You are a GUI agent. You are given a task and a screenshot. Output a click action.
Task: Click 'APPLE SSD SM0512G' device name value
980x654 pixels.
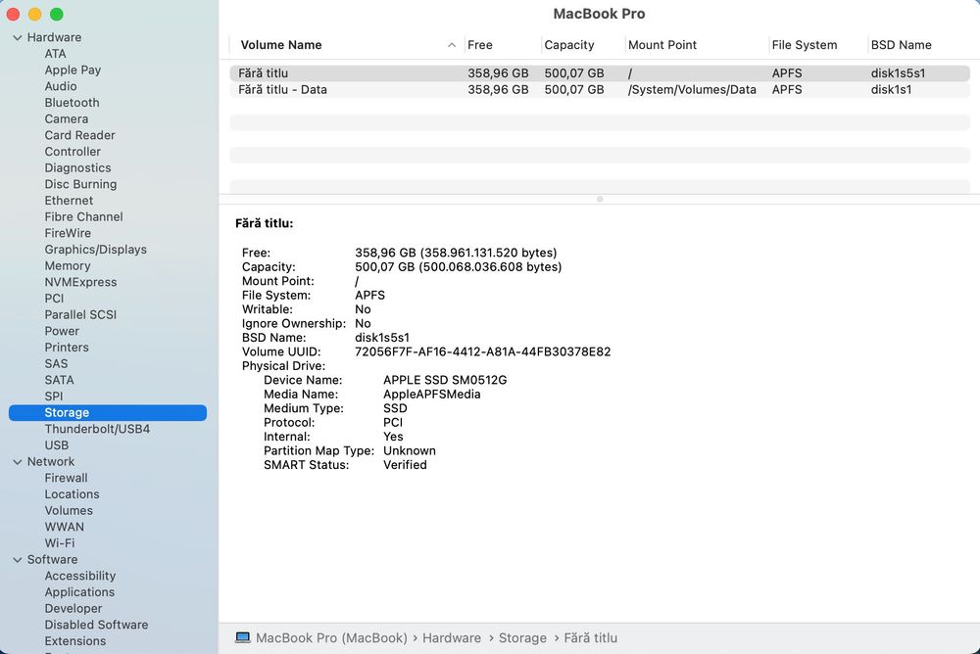tap(445, 380)
